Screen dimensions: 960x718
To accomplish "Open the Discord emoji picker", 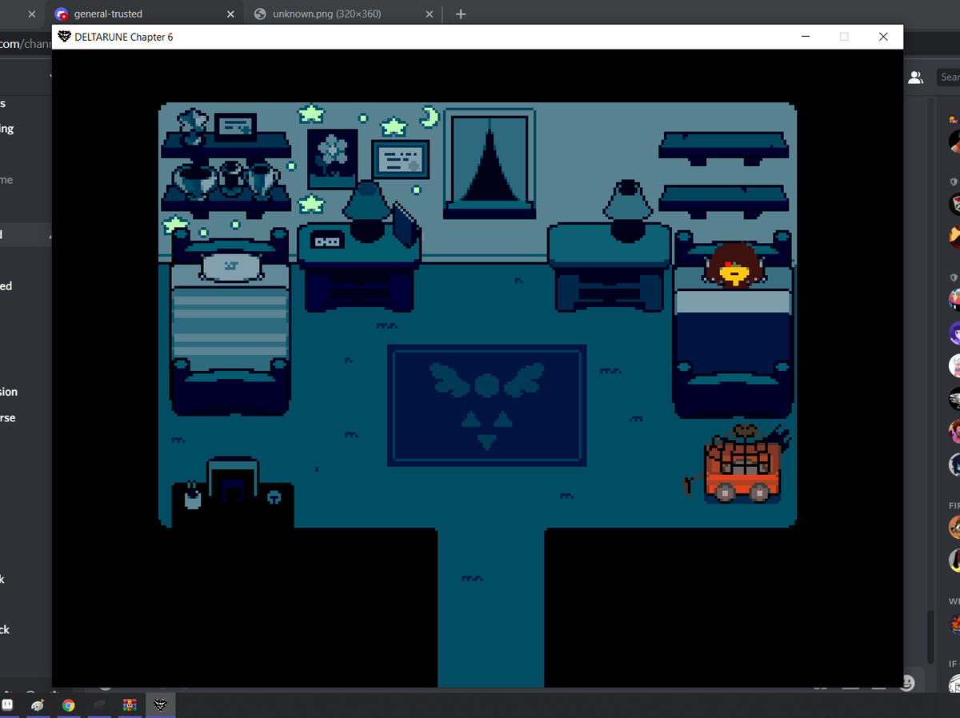I will (906, 683).
